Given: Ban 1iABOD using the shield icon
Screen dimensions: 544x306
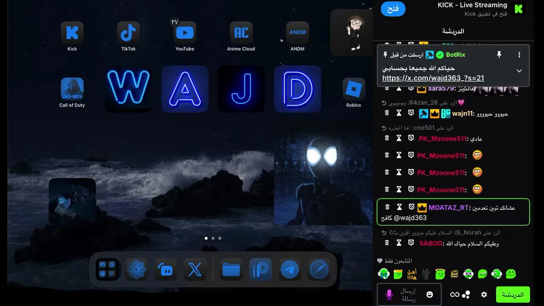Looking at the screenshot, I should coord(411,243).
